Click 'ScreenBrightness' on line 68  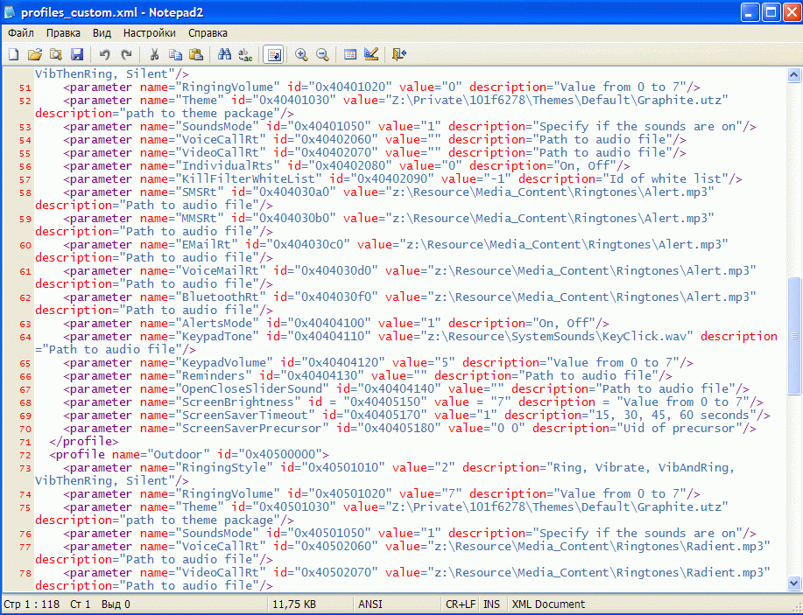coord(238,402)
